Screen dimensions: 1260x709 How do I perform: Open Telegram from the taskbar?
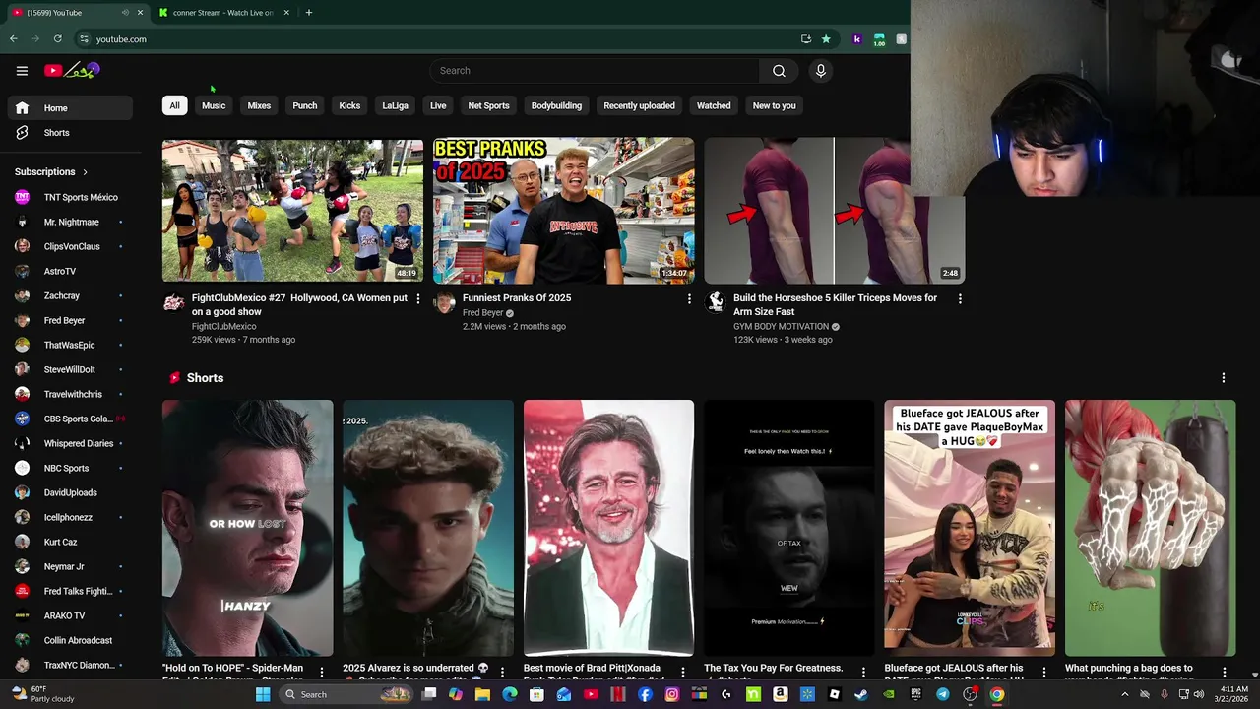click(943, 694)
